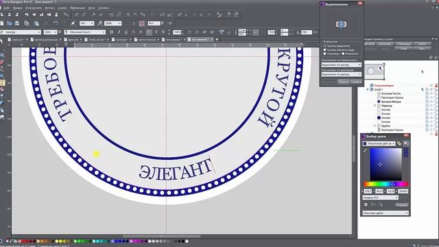Select the Text tool in left toolbox

[2, 82]
